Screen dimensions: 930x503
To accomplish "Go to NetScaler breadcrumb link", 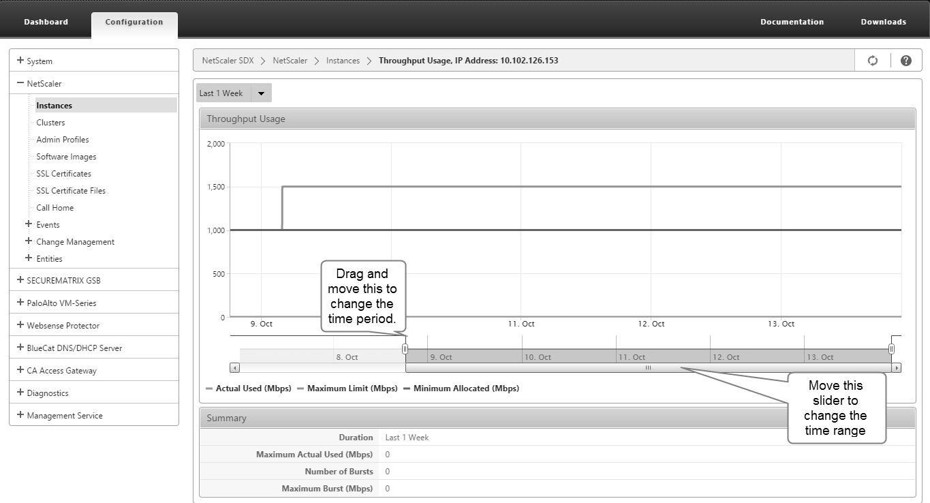I will pos(290,61).
